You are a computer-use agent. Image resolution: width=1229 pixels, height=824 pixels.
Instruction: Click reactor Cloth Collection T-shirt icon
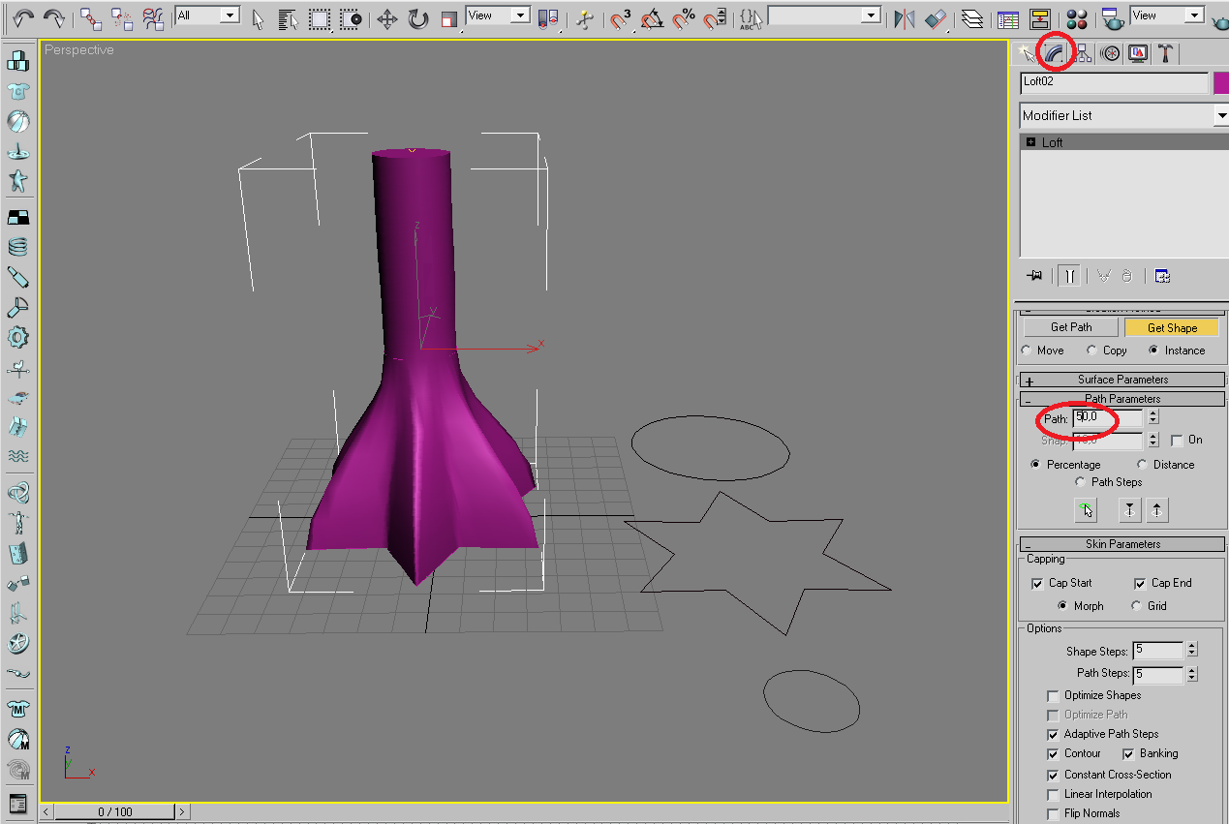point(17,91)
